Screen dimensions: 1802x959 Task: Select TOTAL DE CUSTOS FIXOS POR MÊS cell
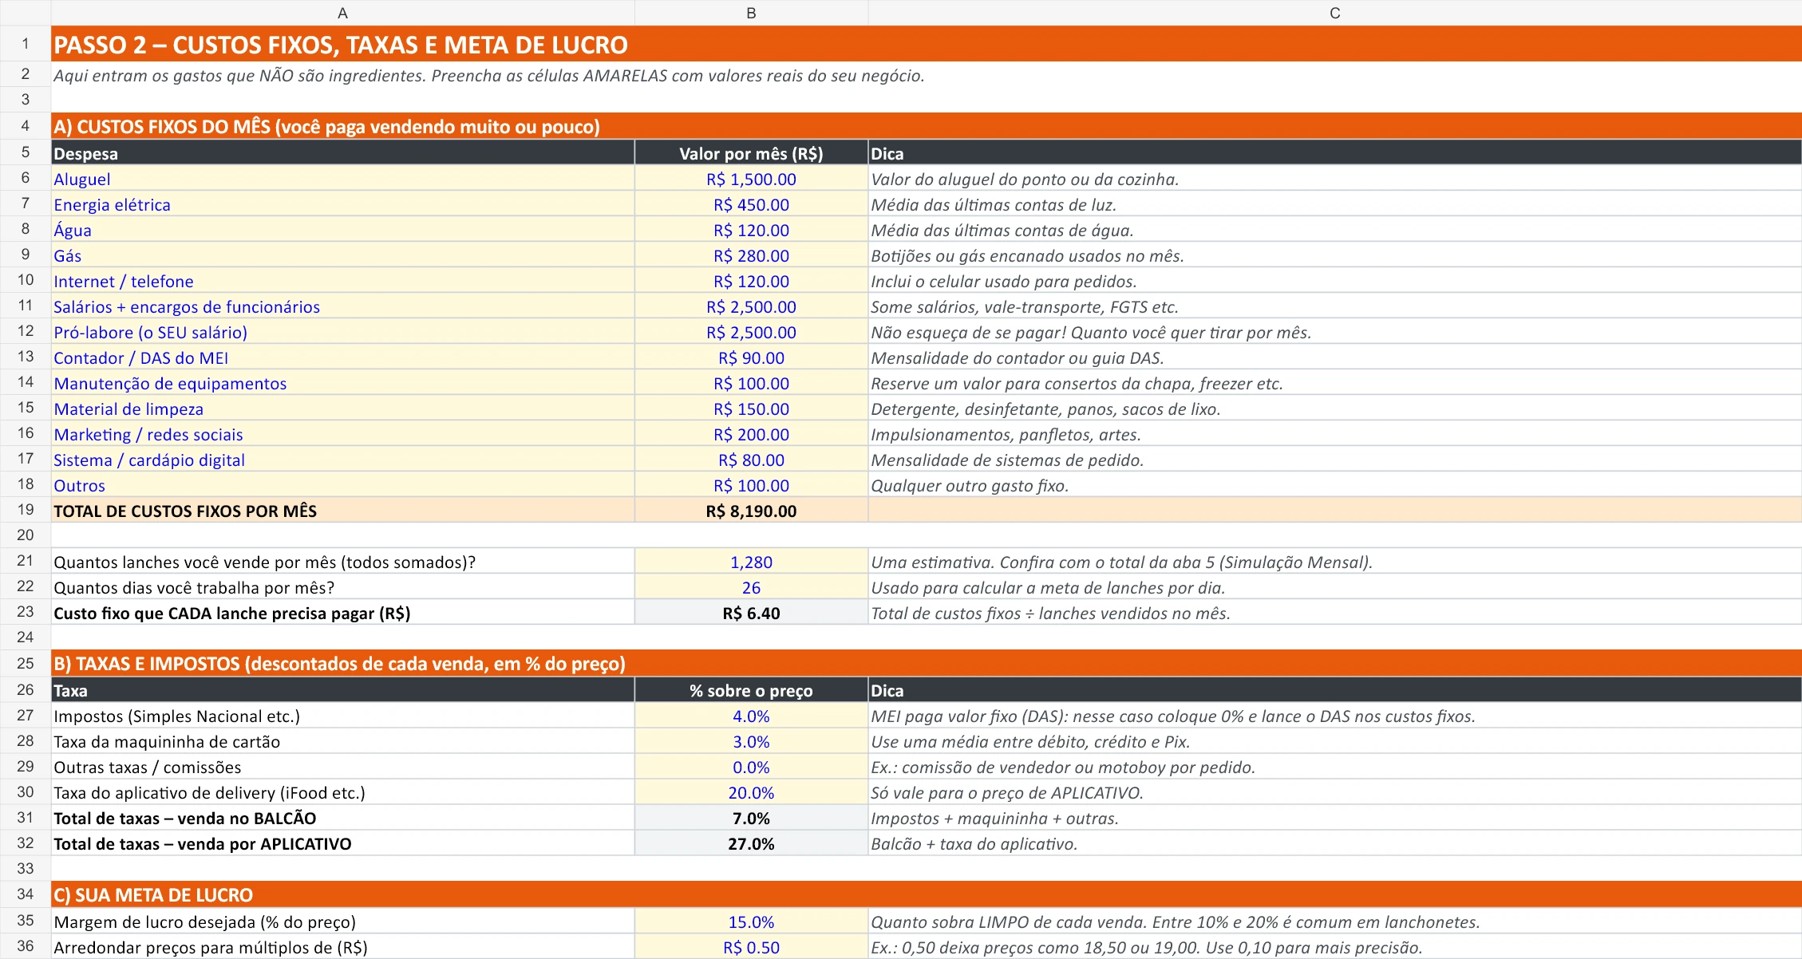point(342,511)
